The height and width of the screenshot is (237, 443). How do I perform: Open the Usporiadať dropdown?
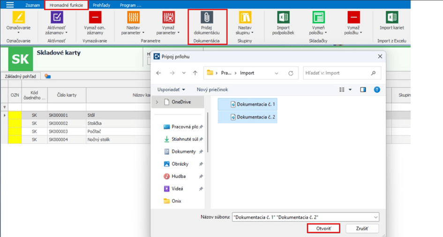pos(171,90)
